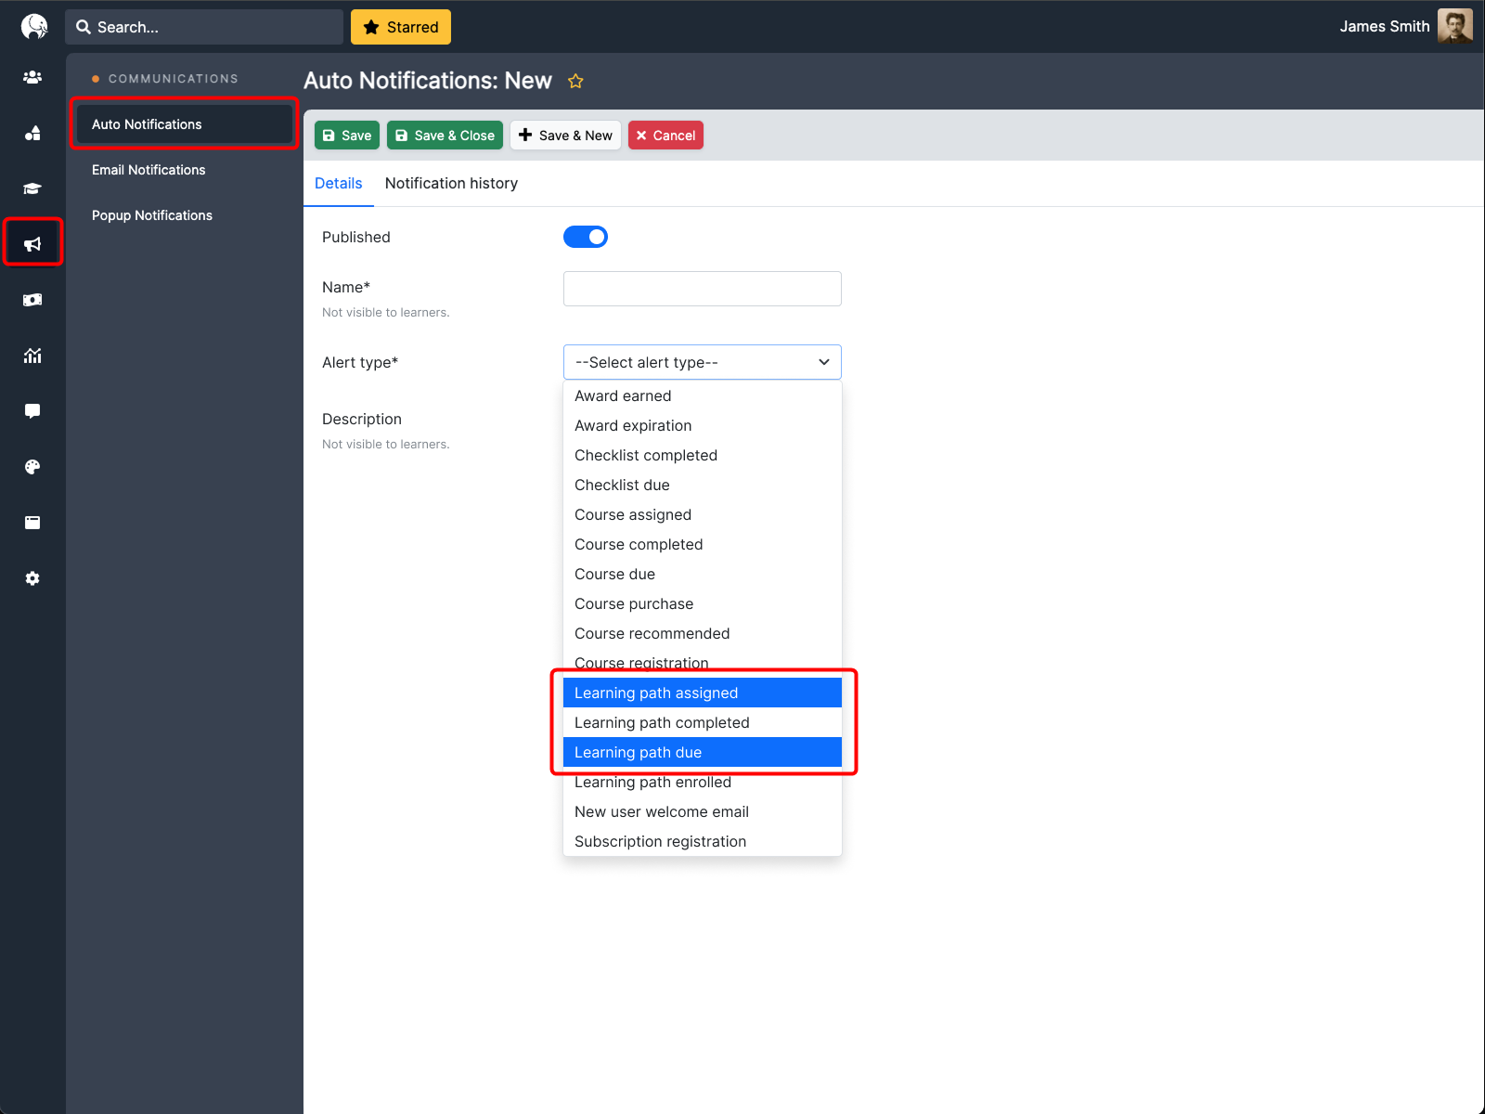This screenshot has height=1114, width=1485.
Task: Click the palette appearance sidebar icon
Action: 32,467
